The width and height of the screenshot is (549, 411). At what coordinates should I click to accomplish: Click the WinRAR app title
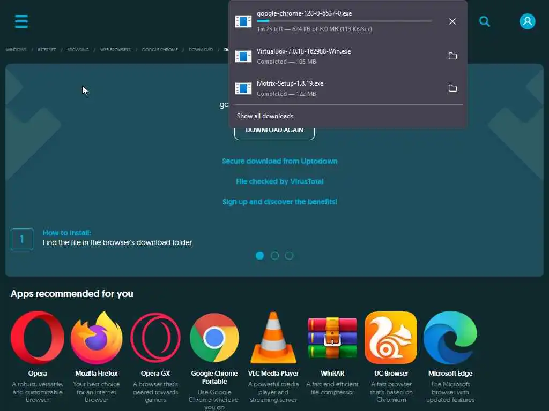coord(332,373)
